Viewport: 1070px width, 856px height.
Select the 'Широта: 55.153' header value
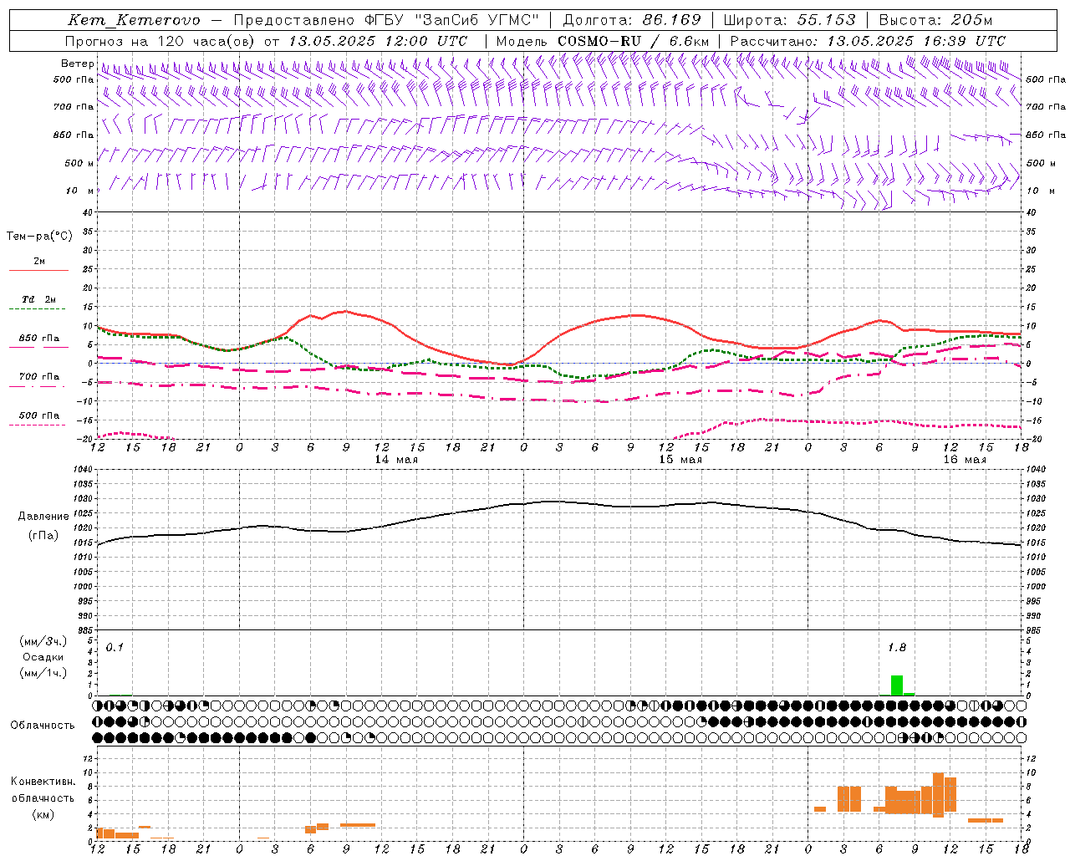pos(789,20)
